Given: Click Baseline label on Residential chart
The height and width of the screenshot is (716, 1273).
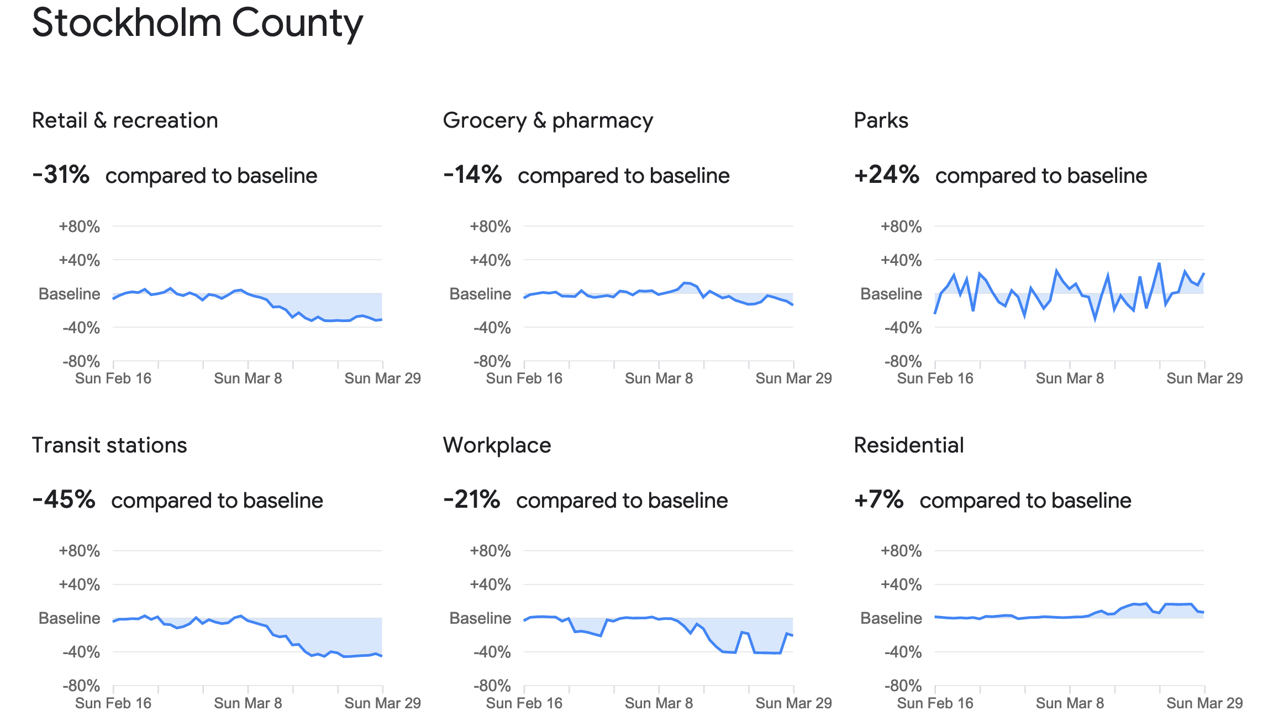Looking at the screenshot, I should pos(891,618).
